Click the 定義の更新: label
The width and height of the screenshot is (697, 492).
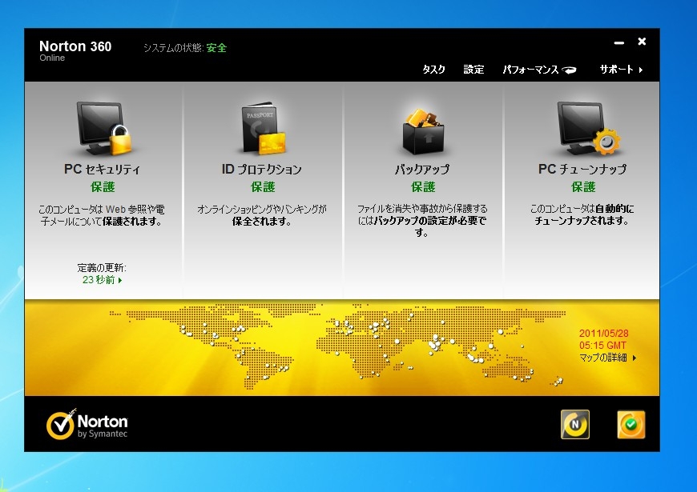point(102,268)
